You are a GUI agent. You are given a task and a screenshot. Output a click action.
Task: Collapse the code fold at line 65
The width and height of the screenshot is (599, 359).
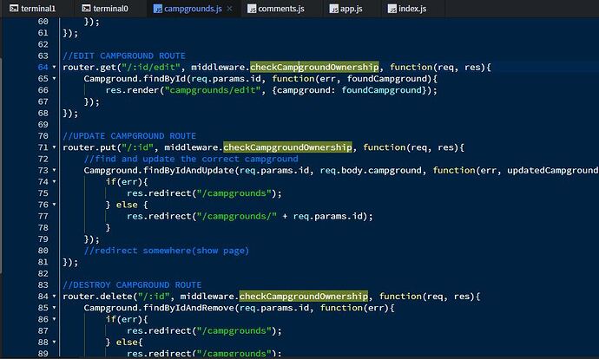point(54,79)
